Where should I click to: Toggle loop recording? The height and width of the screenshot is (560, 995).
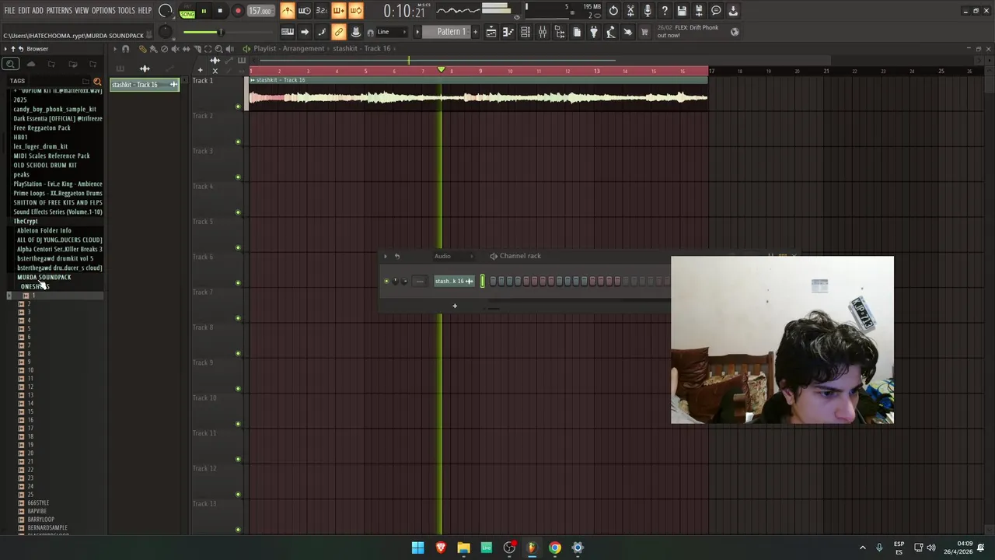point(355,11)
